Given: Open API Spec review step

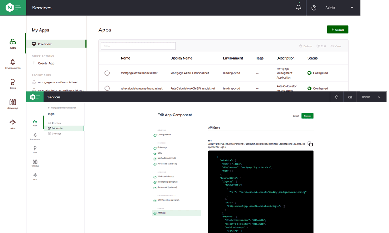Looking at the screenshot, I should [x=177, y=213].
